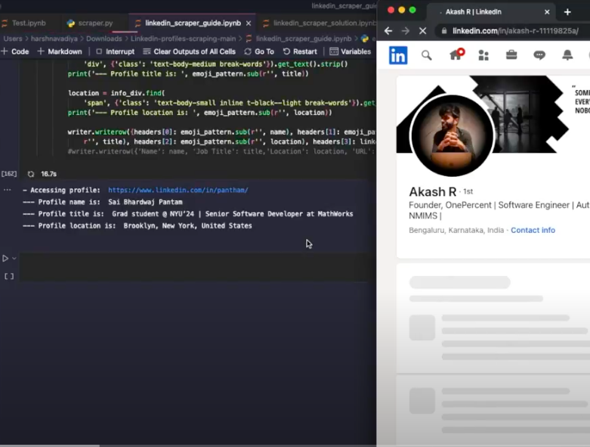Viewport: 590px width, 447px height.
Task: Open LinkedIn Notifications bell
Action: click(x=567, y=55)
